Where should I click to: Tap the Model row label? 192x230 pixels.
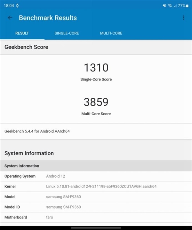click(10, 197)
